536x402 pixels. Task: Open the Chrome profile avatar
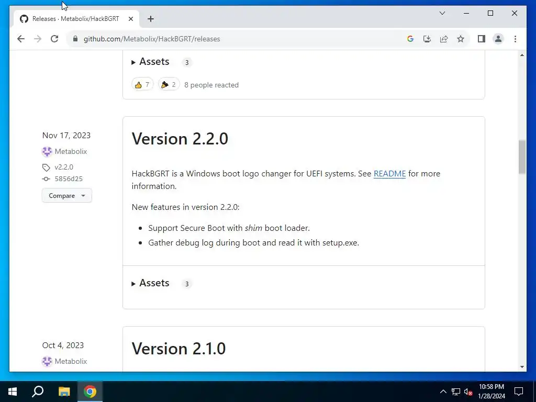pyautogui.click(x=498, y=39)
